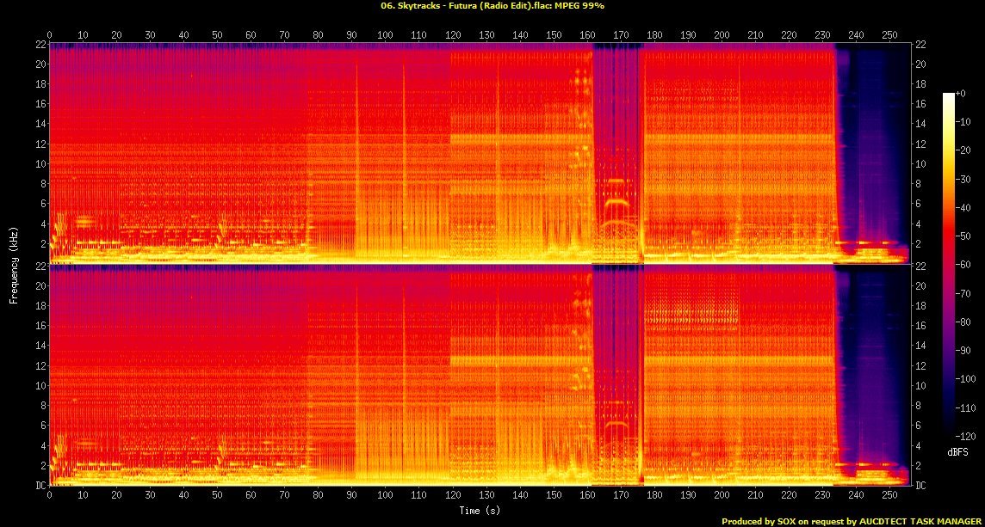The image size is (985, 527).
Task: Click the white top of the color scale bar
Action: pyautogui.click(x=949, y=95)
